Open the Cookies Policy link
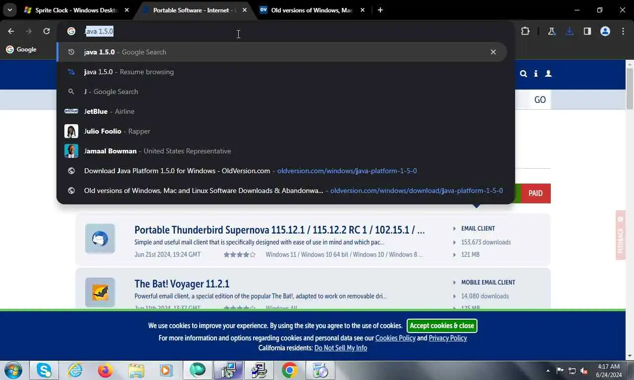 click(395, 338)
